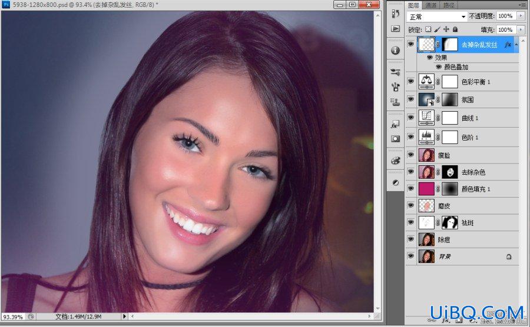Open the Adjustments panel half-circle icon

click(396, 182)
